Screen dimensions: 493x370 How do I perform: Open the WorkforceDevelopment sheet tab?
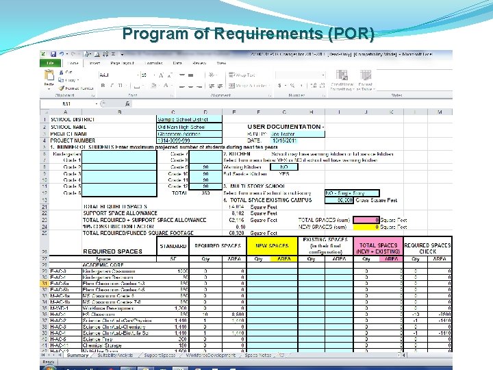click(211, 355)
